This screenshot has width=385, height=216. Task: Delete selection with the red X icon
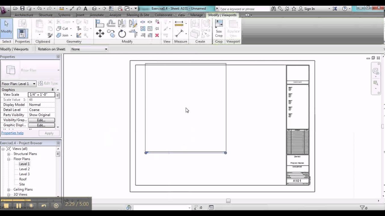[157, 35]
